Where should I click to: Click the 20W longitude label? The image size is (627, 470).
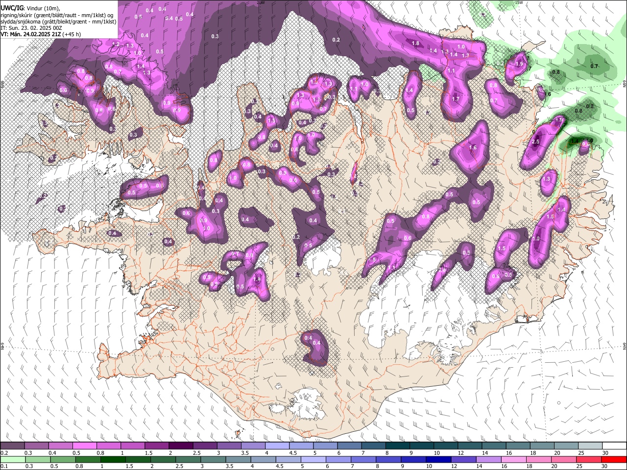pyautogui.click(x=261, y=2)
